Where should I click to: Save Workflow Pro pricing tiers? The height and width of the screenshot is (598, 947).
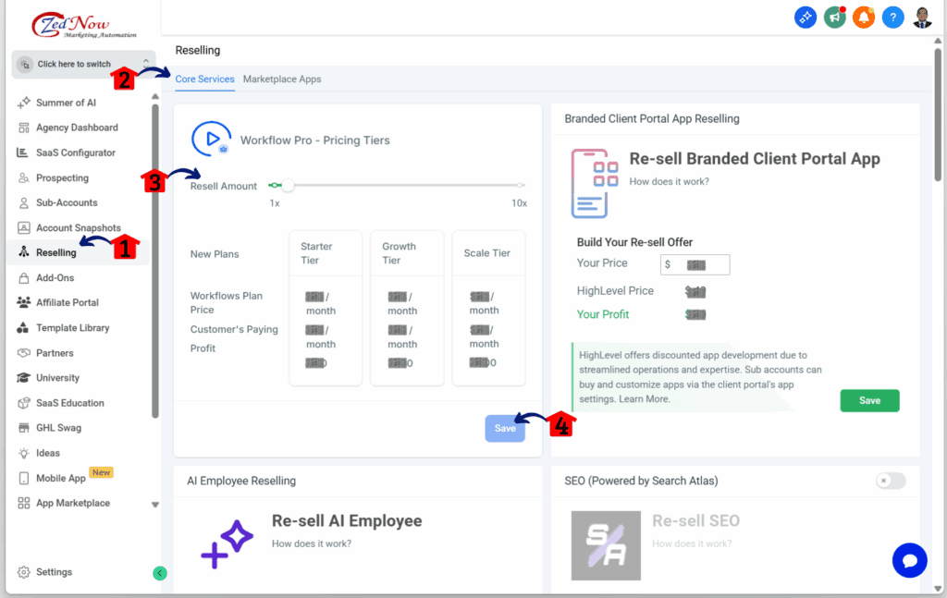tap(505, 429)
